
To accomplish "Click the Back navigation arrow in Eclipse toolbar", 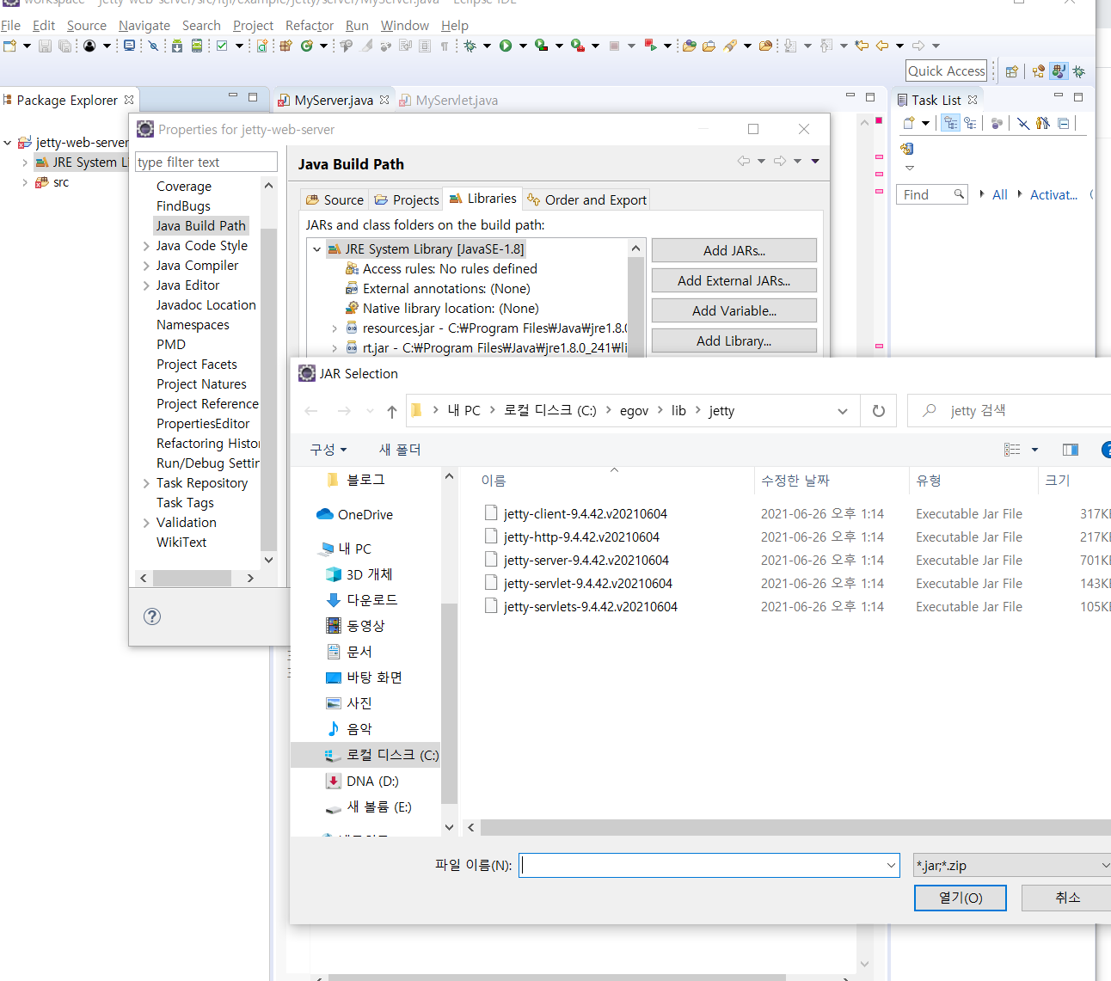I will coord(882,46).
